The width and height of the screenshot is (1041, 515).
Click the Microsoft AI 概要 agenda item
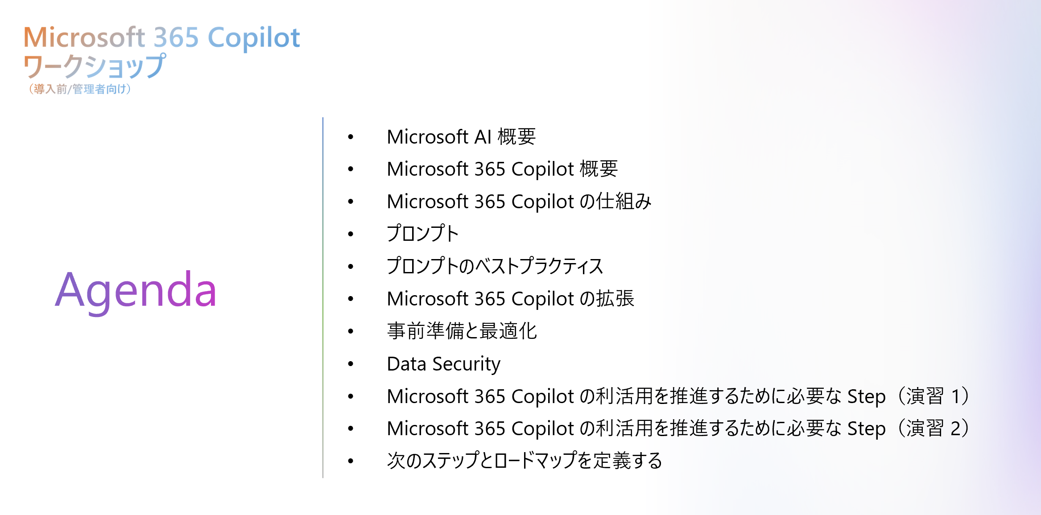click(461, 137)
